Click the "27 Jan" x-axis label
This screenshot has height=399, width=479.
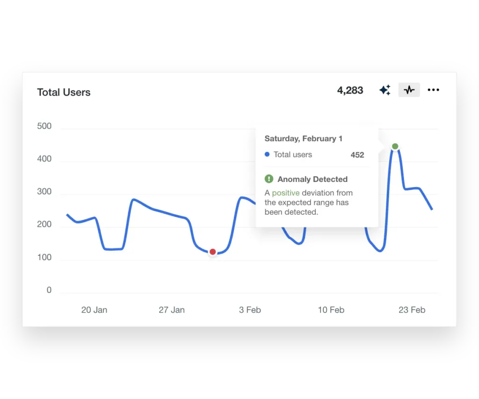172,310
